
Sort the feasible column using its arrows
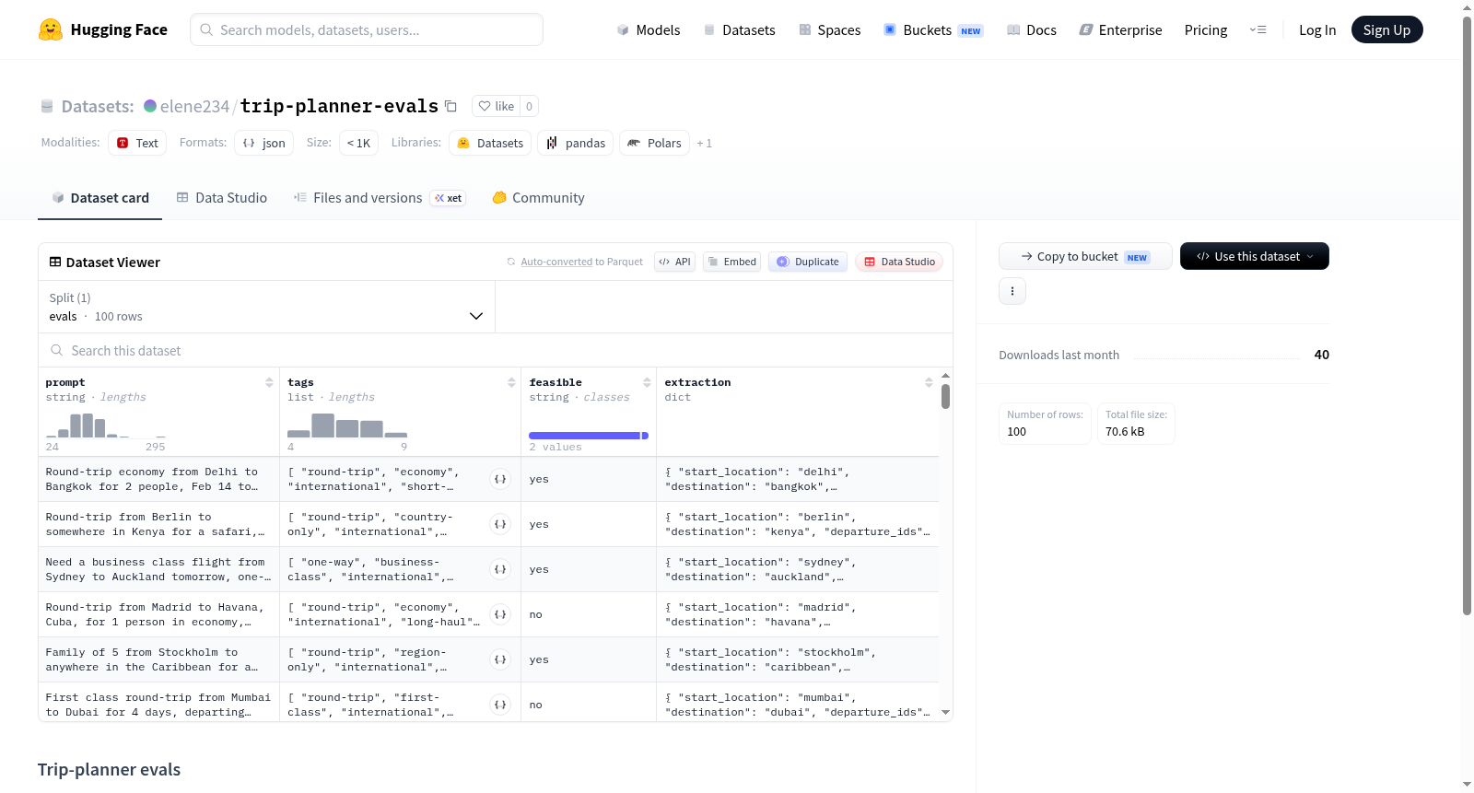[x=647, y=382]
